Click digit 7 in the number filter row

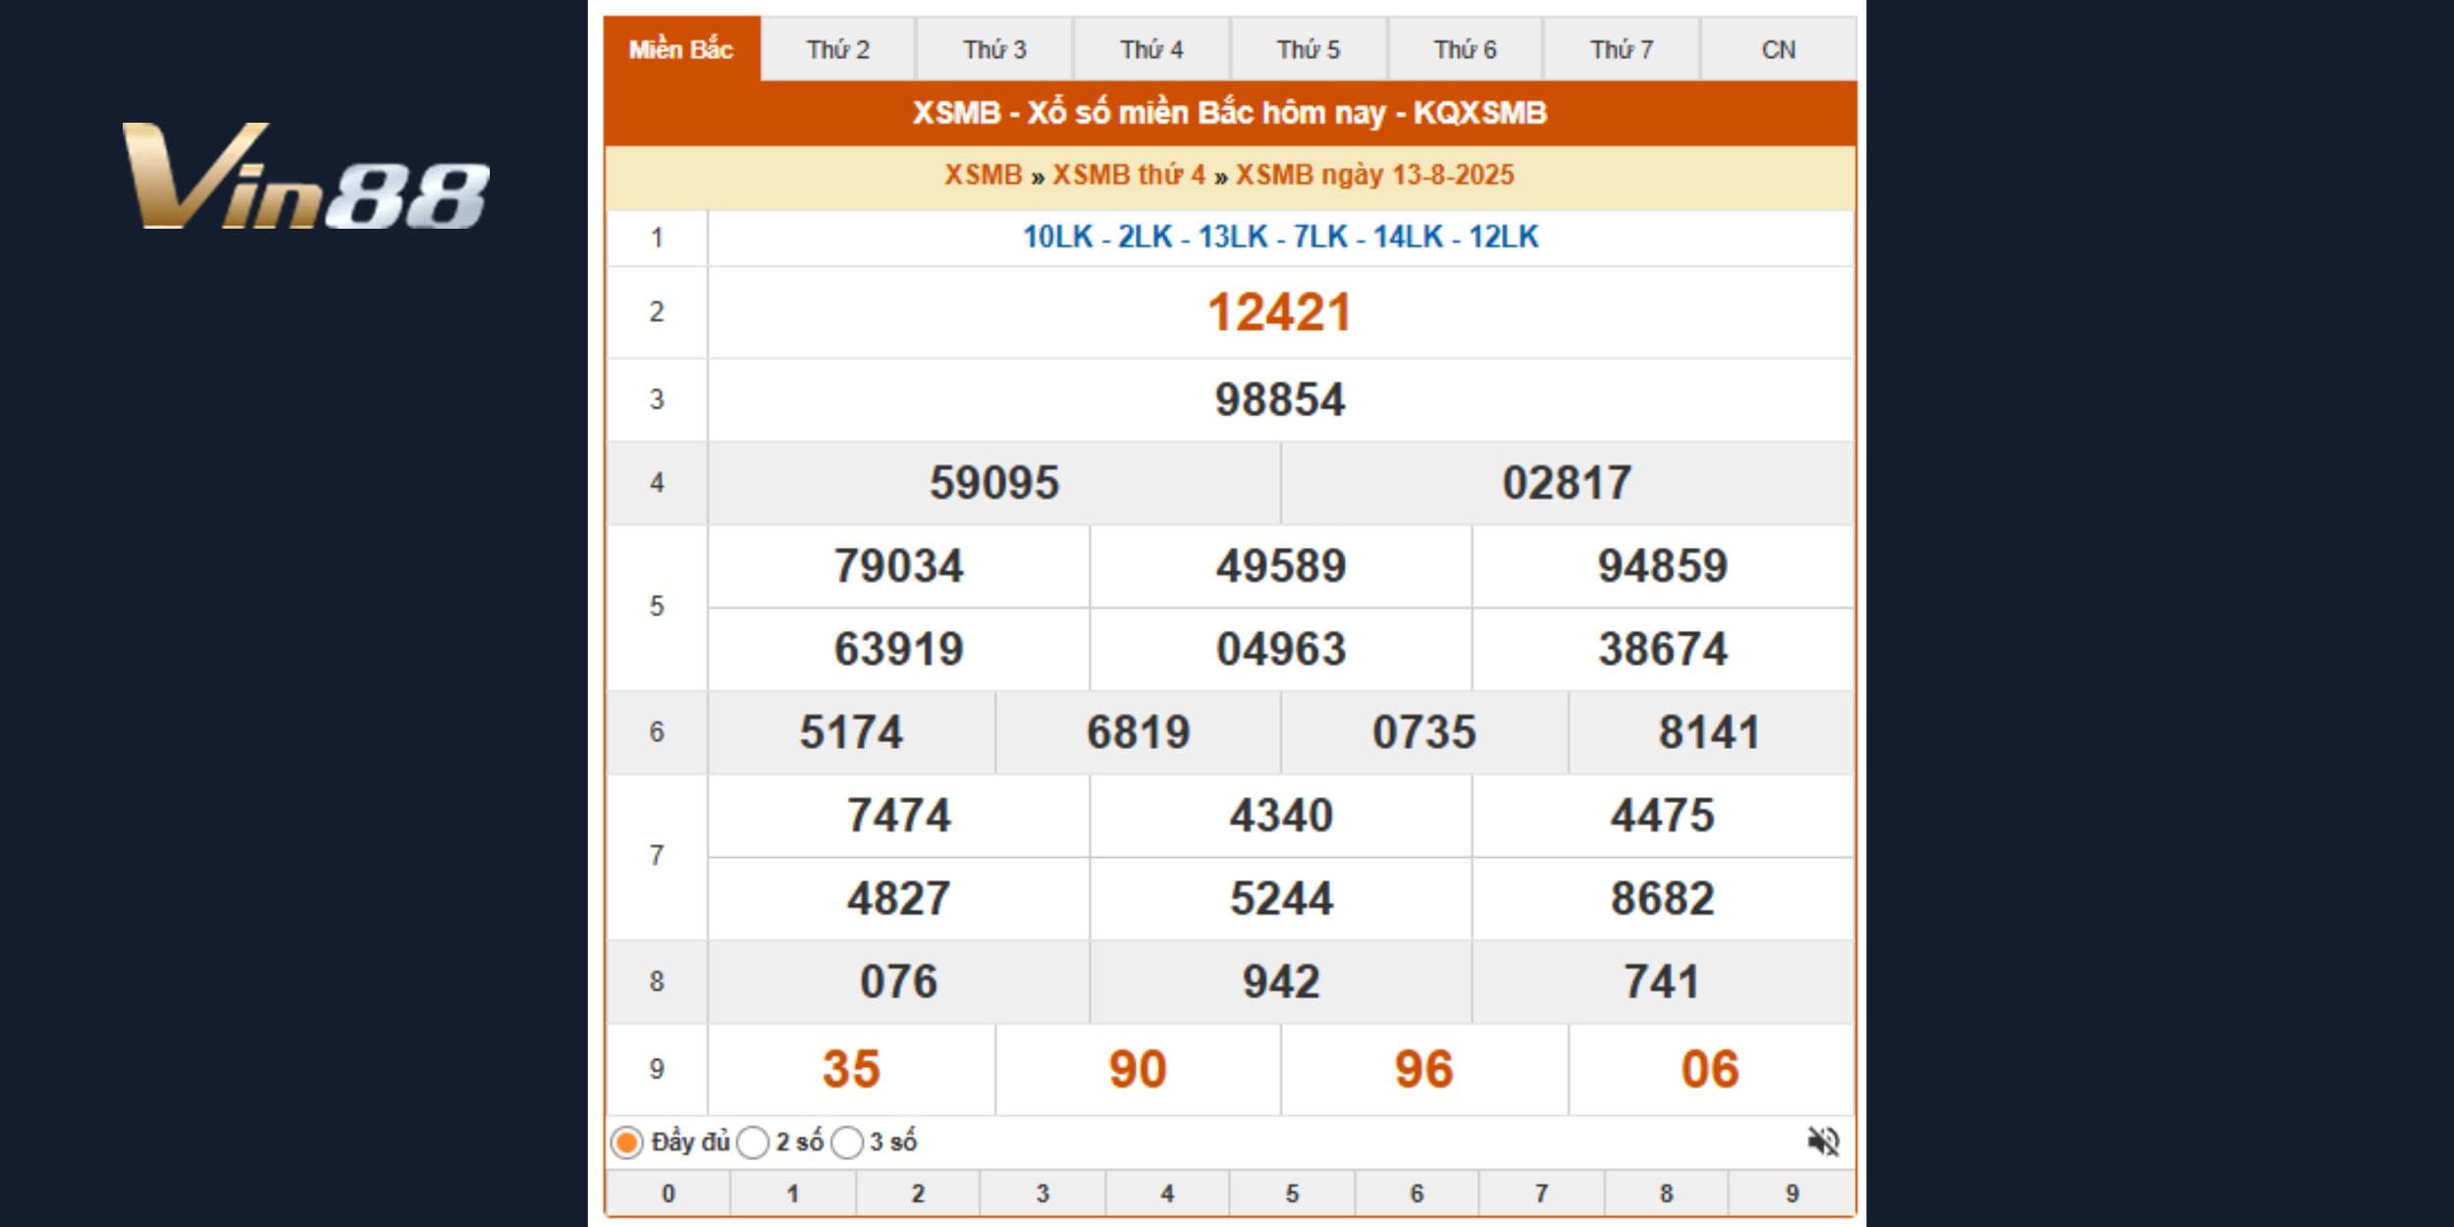(1541, 1194)
